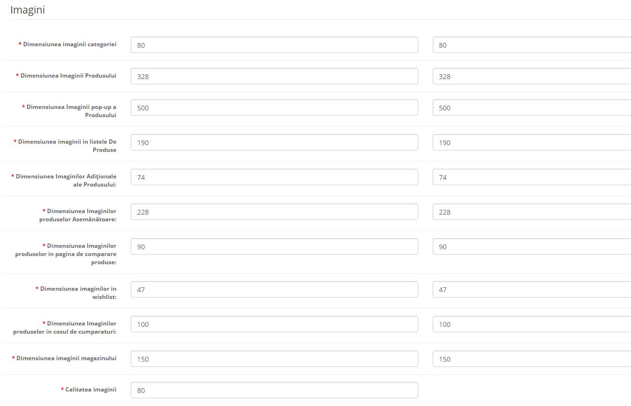Viewport: 631px width, 406px height.
Task: Click the first wishlist image size field
Action: pos(274,289)
